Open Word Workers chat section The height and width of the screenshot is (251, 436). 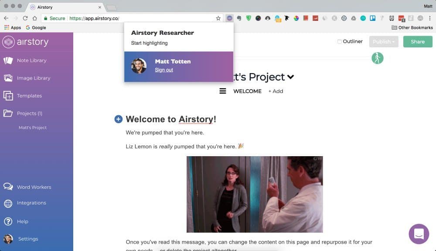pos(27,187)
